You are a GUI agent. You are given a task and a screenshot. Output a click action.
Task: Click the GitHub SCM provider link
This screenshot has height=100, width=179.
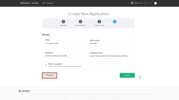pyautogui.click(x=92, y=44)
